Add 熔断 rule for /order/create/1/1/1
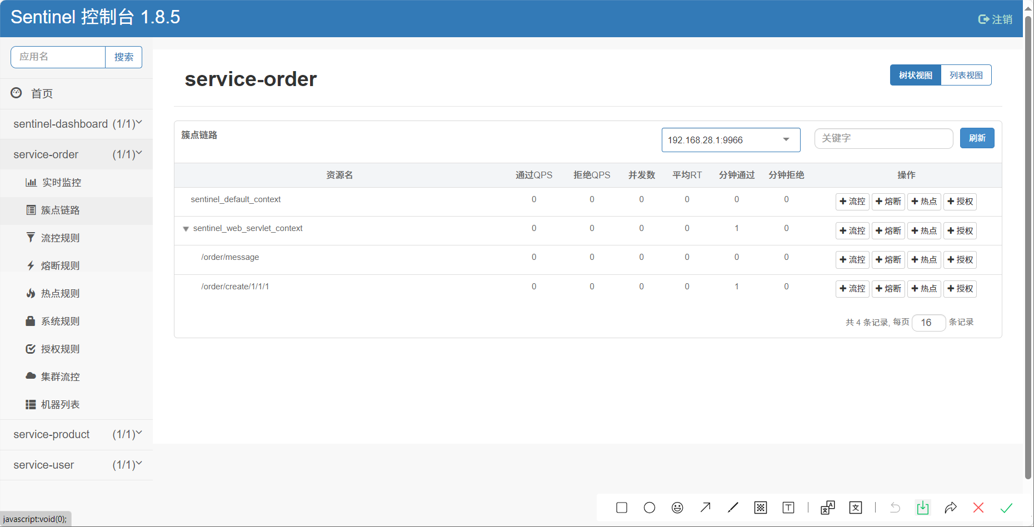Viewport: 1034px width, 527px height. coord(888,289)
